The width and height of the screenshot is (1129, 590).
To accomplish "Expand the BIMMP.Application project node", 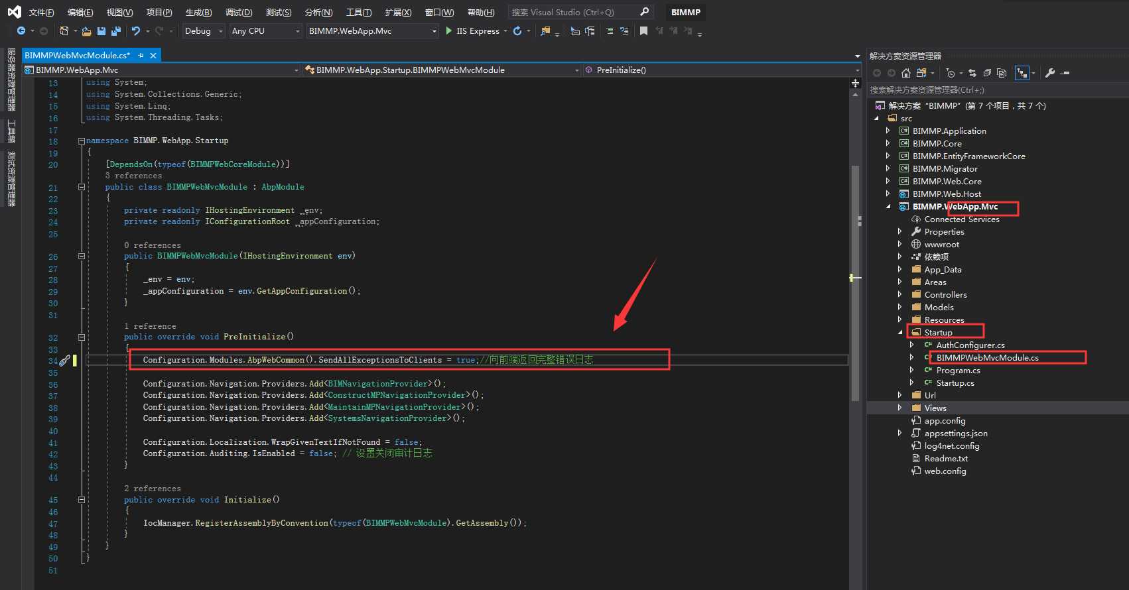I will 888,131.
